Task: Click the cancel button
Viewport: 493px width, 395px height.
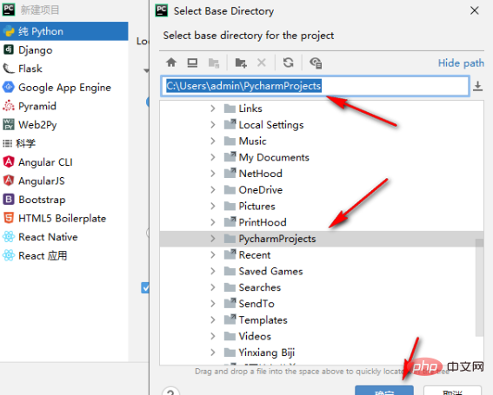Action: point(452,391)
